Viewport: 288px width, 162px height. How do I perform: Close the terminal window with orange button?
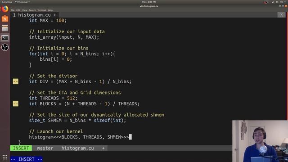click(286, 6)
